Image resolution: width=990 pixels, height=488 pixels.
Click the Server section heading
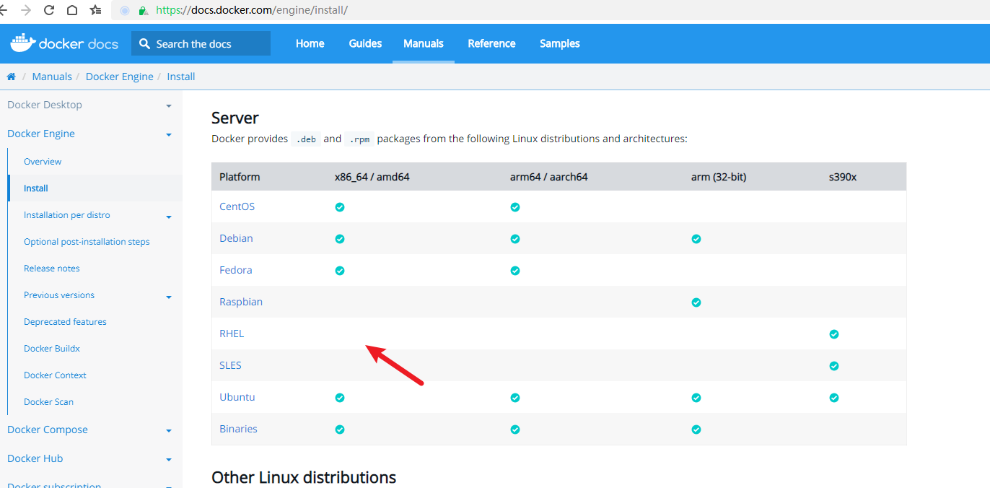[235, 118]
